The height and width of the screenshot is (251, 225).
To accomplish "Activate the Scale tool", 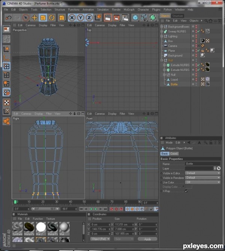I will coord(43,18).
